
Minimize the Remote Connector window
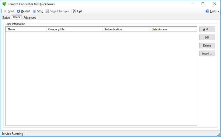click(191, 4)
